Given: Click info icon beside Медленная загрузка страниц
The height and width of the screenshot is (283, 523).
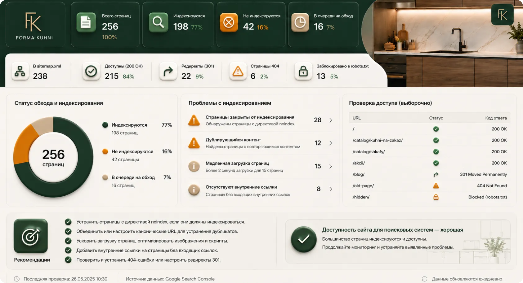Looking at the screenshot, I should (x=194, y=166).
